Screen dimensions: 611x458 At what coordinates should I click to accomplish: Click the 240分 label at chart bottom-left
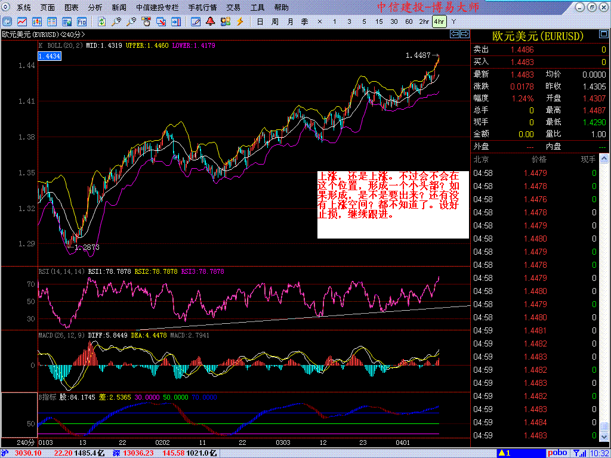[x=26, y=443]
